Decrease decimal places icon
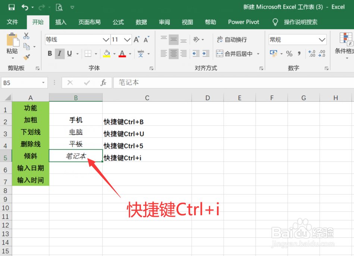This screenshot has height=256, width=354. (322, 53)
